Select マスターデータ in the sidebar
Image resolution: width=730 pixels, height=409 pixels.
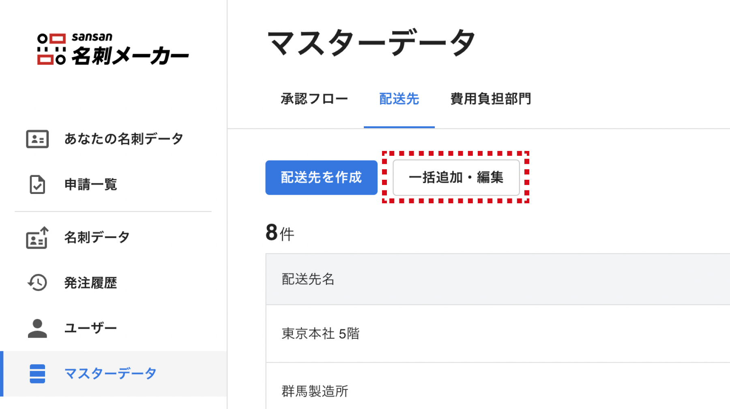coord(110,374)
